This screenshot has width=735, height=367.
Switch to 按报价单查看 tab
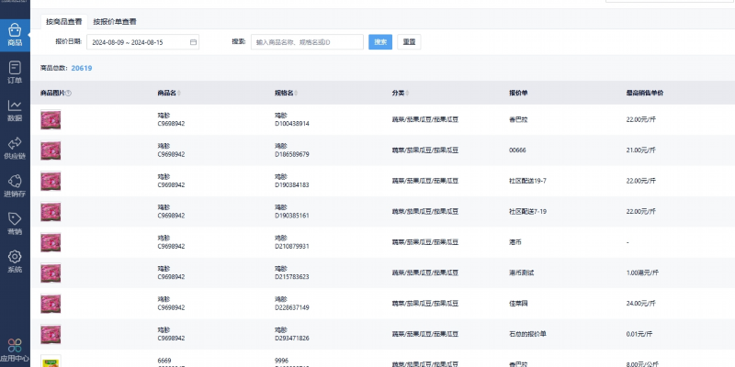pos(114,20)
